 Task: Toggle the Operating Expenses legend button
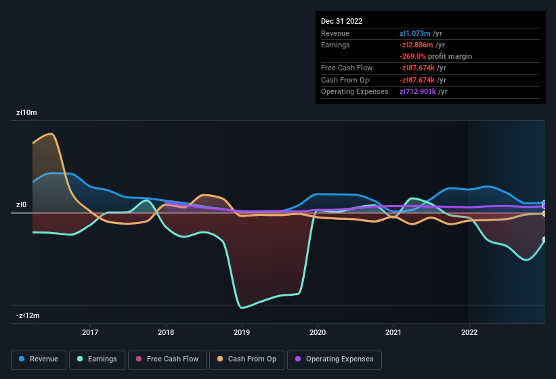point(335,359)
